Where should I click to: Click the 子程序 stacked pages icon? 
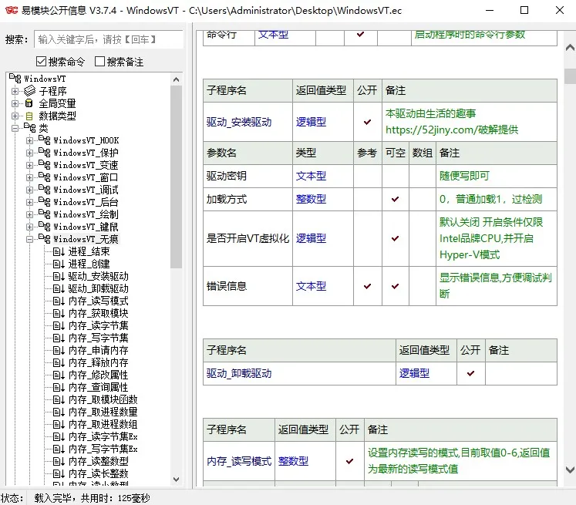[x=29, y=91]
